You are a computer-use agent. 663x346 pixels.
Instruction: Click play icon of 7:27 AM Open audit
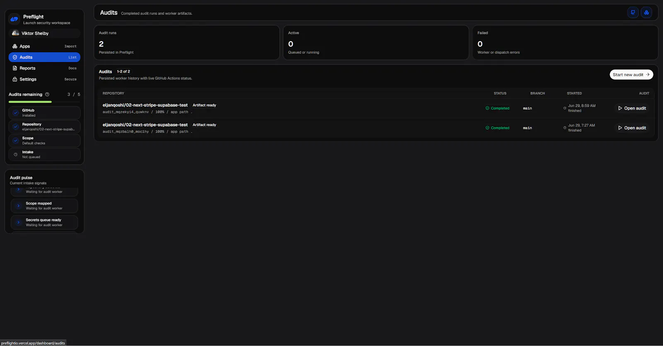(x=620, y=128)
